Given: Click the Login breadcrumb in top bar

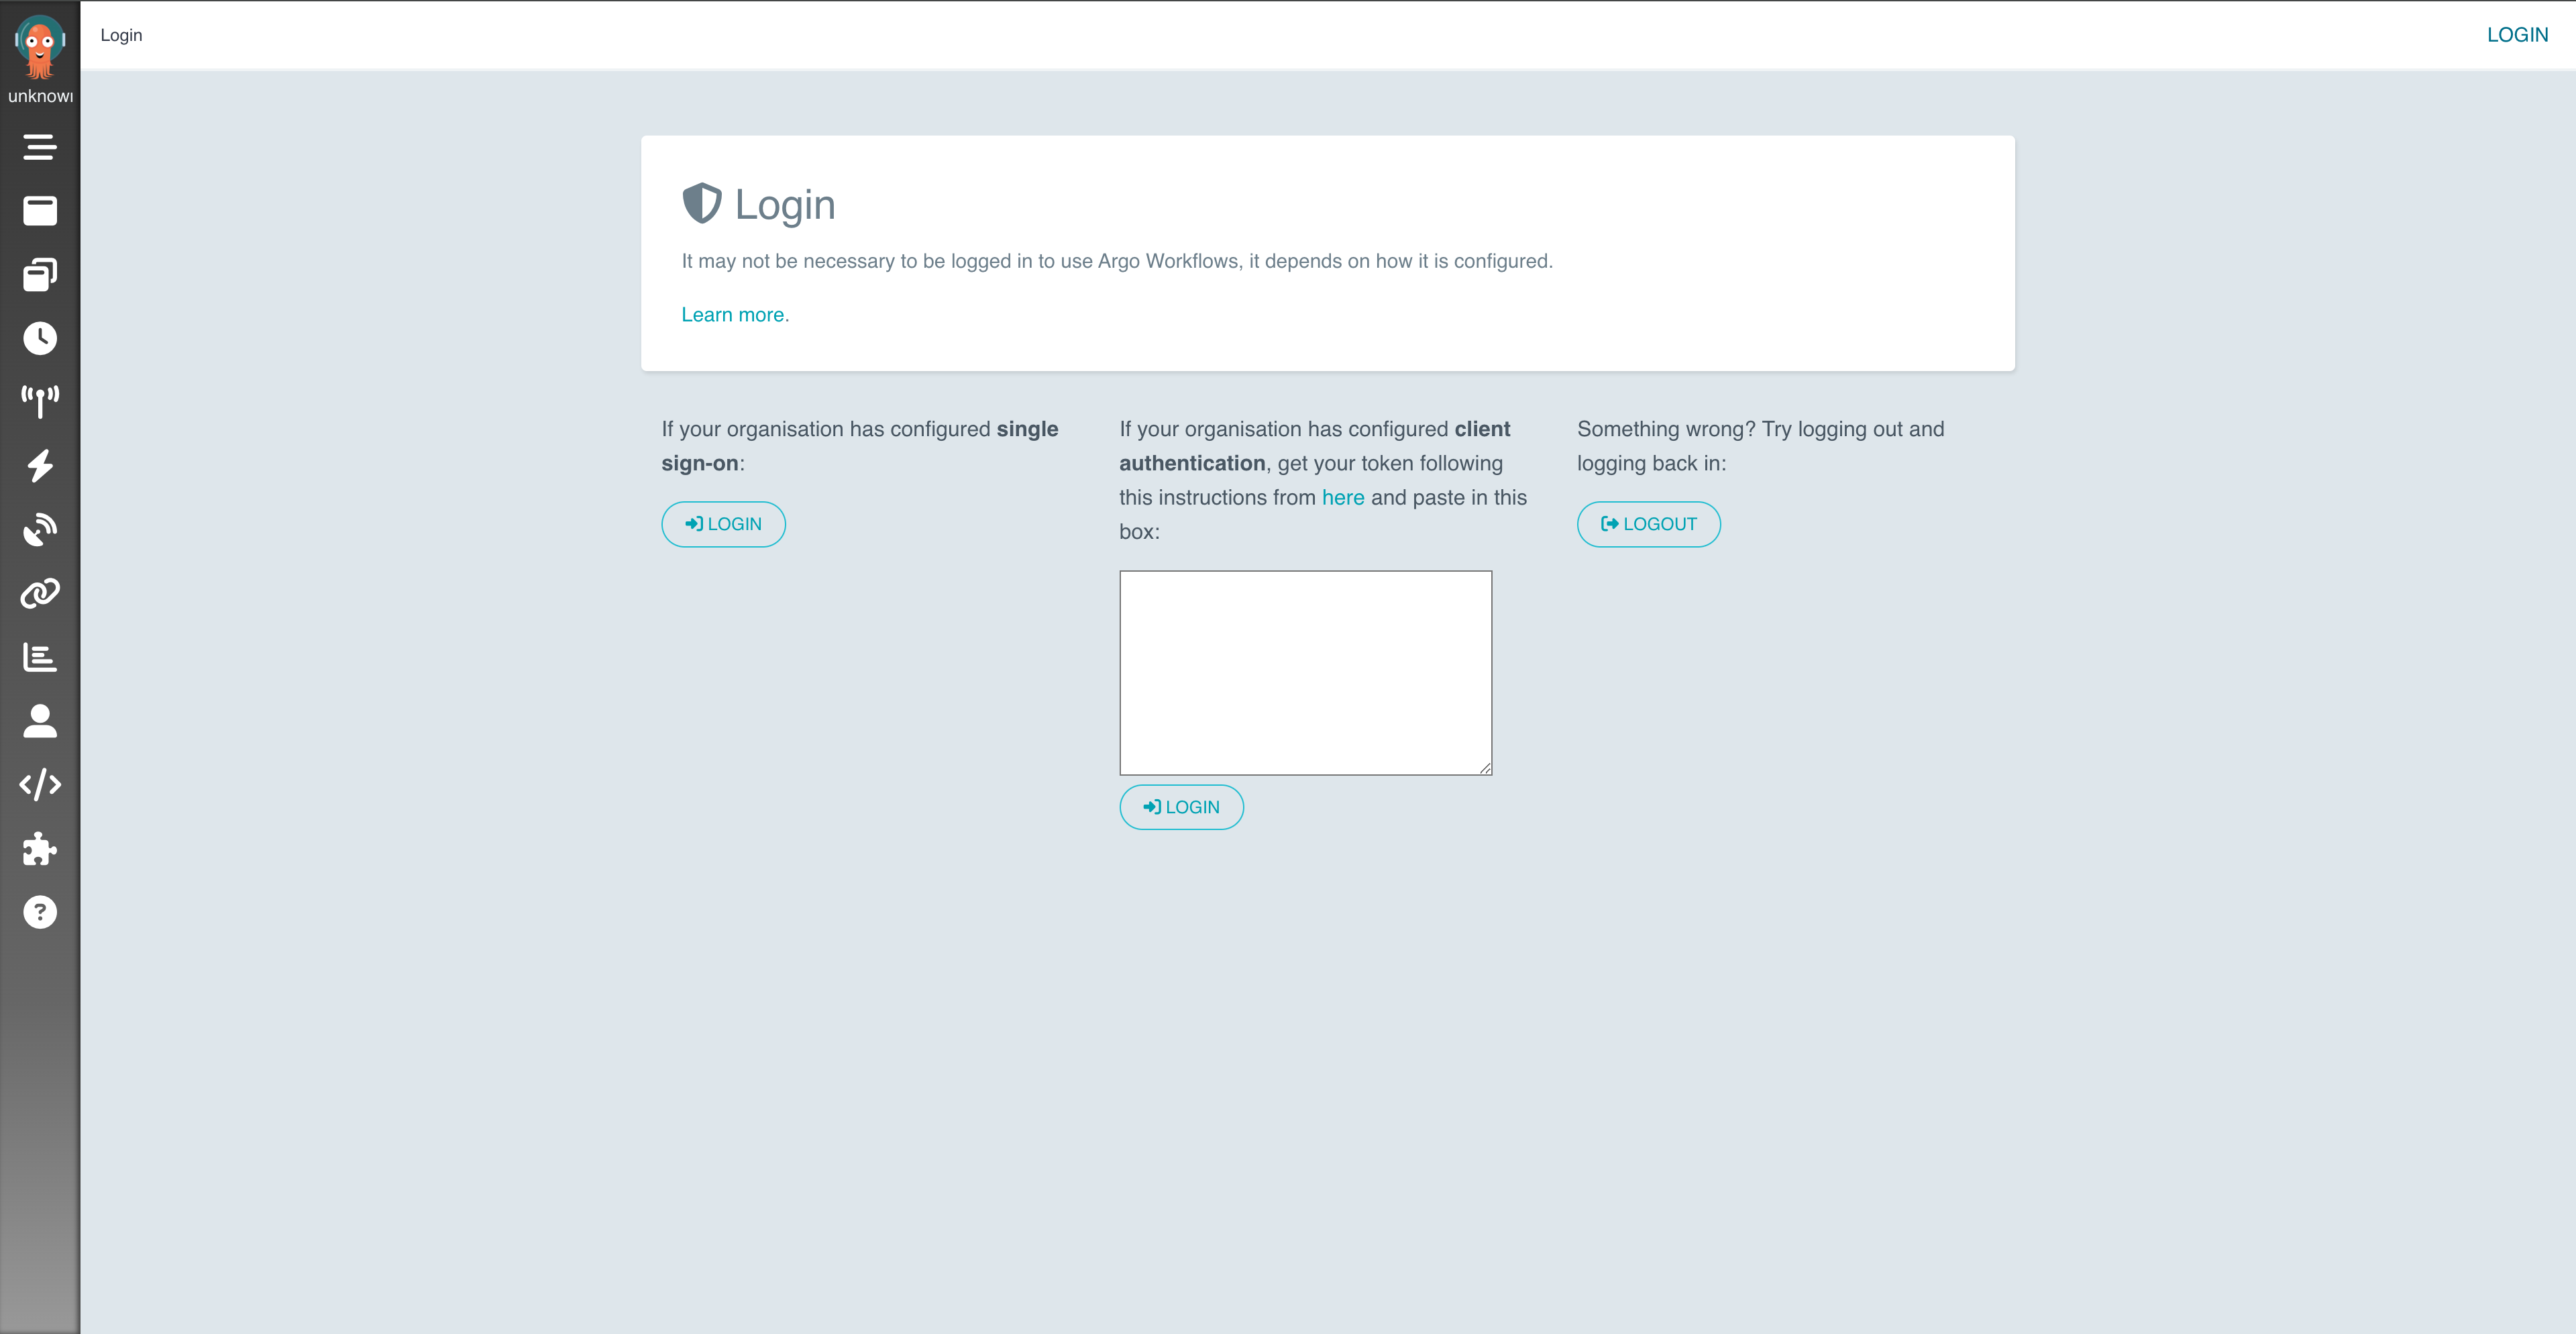Looking at the screenshot, I should tap(121, 35).
